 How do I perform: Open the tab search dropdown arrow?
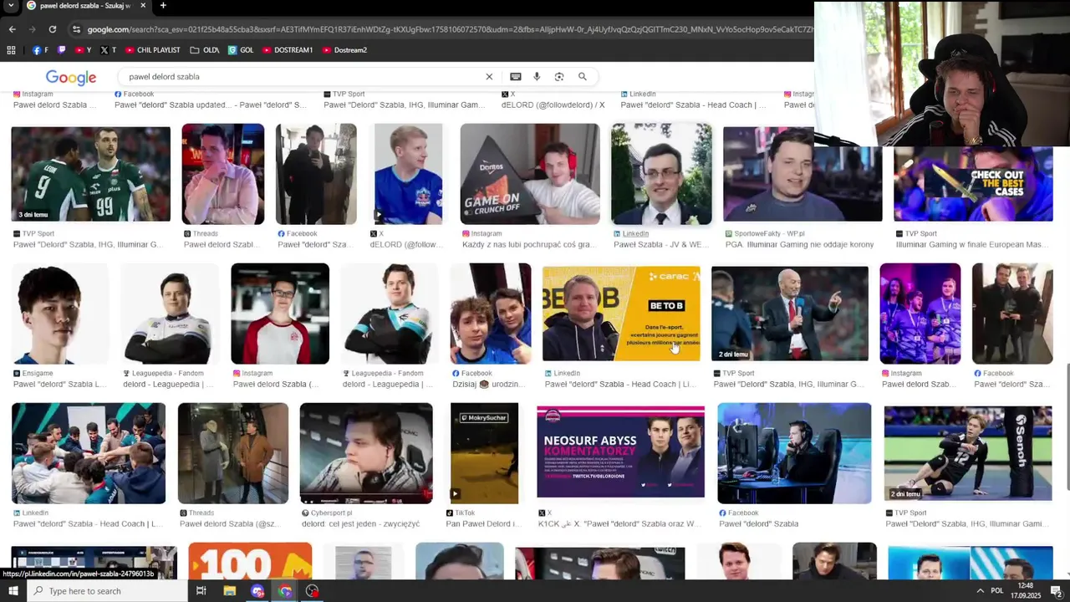pos(11,5)
